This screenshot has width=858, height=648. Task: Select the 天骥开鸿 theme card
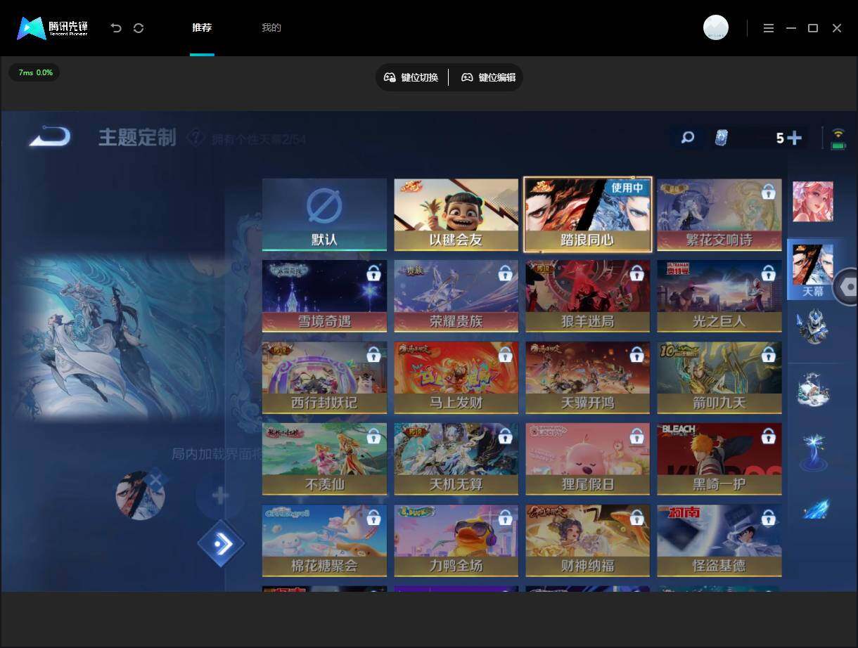(x=588, y=377)
